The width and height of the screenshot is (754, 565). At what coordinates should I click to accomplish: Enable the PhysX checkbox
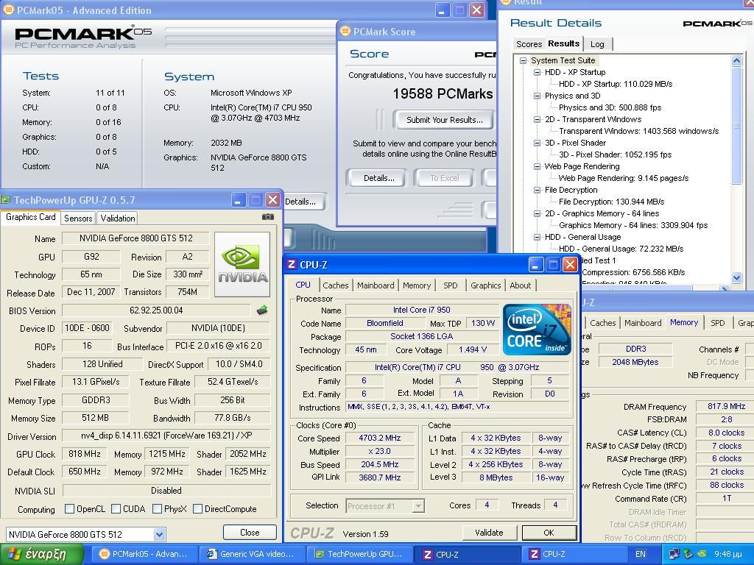157,509
